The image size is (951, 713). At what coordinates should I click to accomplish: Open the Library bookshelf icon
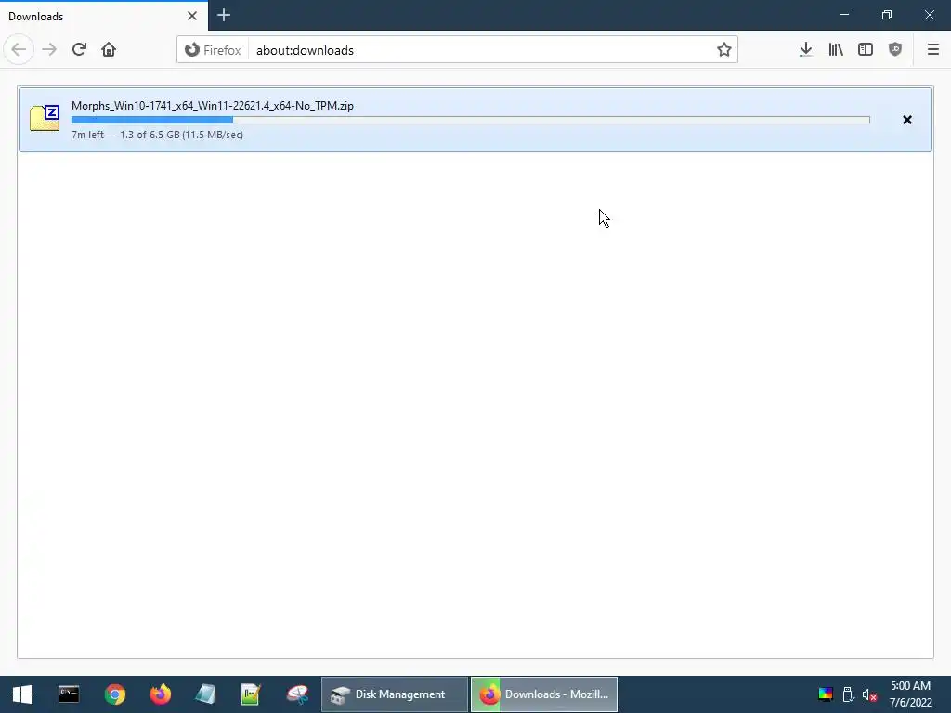[836, 50]
